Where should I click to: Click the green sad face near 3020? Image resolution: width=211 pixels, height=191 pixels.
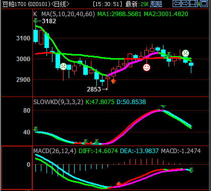coord(185,54)
